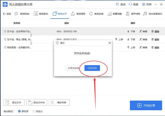Click the 添加背景音乐 music note icon
165x116 pixels.
pos(145,14)
